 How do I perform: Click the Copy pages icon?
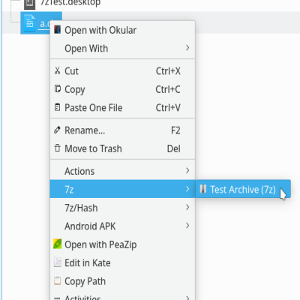pyautogui.click(x=58, y=89)
